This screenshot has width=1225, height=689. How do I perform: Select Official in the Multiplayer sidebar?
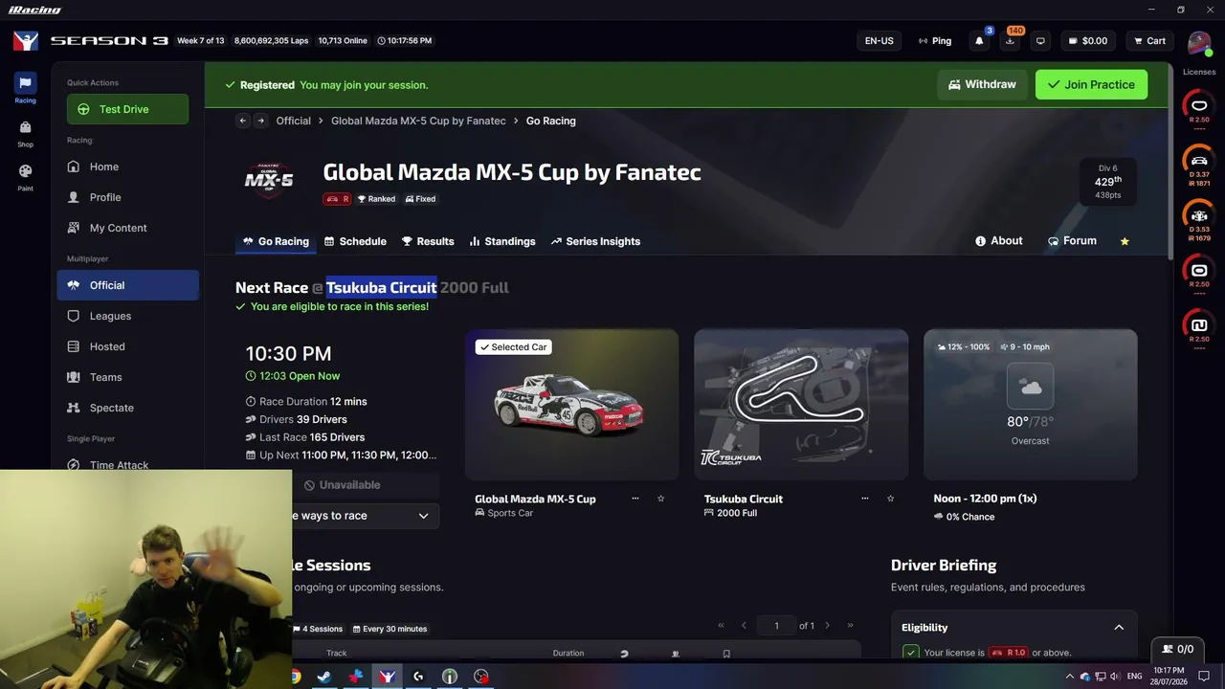tap(128, 285)
